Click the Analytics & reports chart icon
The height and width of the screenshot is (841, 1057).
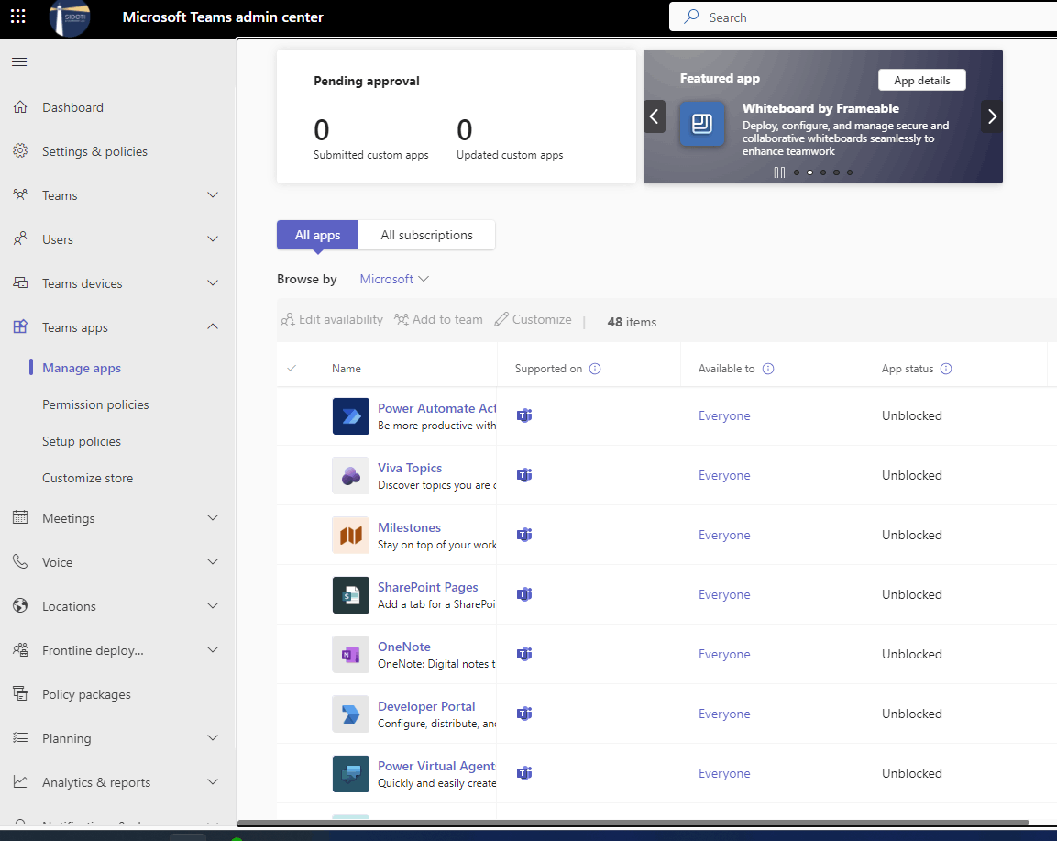[x=20, y=781]
